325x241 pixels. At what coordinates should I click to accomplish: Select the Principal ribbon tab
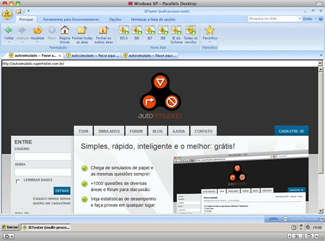tap(26, 19)
